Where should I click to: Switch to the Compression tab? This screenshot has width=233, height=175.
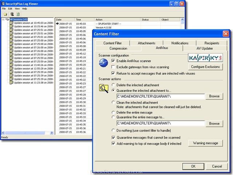coord(118,48)
